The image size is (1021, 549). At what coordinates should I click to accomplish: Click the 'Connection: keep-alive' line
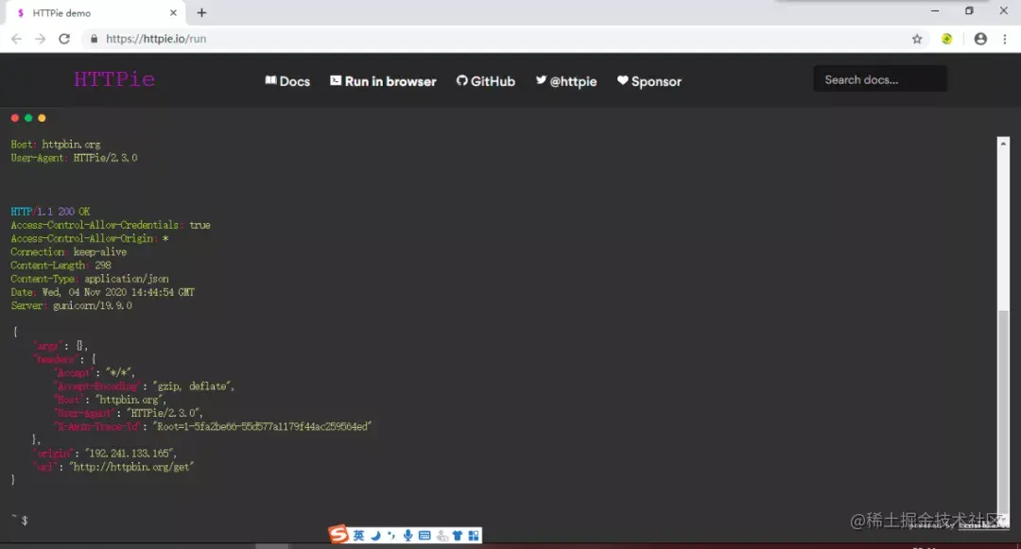click(68, 251)
